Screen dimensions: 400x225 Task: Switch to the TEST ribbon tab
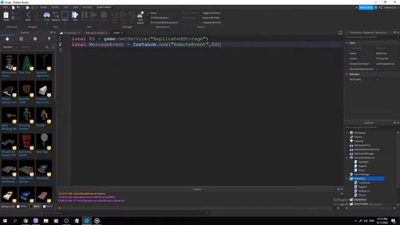66,7
